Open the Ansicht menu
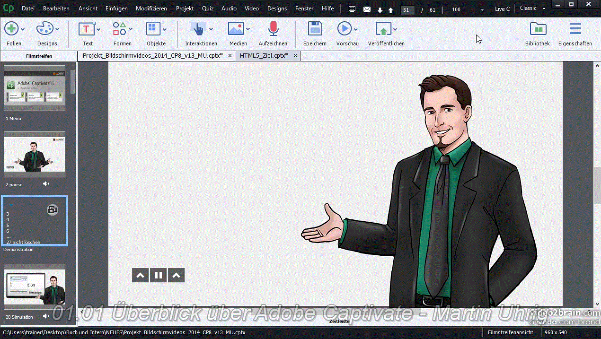Image resolution: width=601 pixels, height=339 pixels. 88,9
